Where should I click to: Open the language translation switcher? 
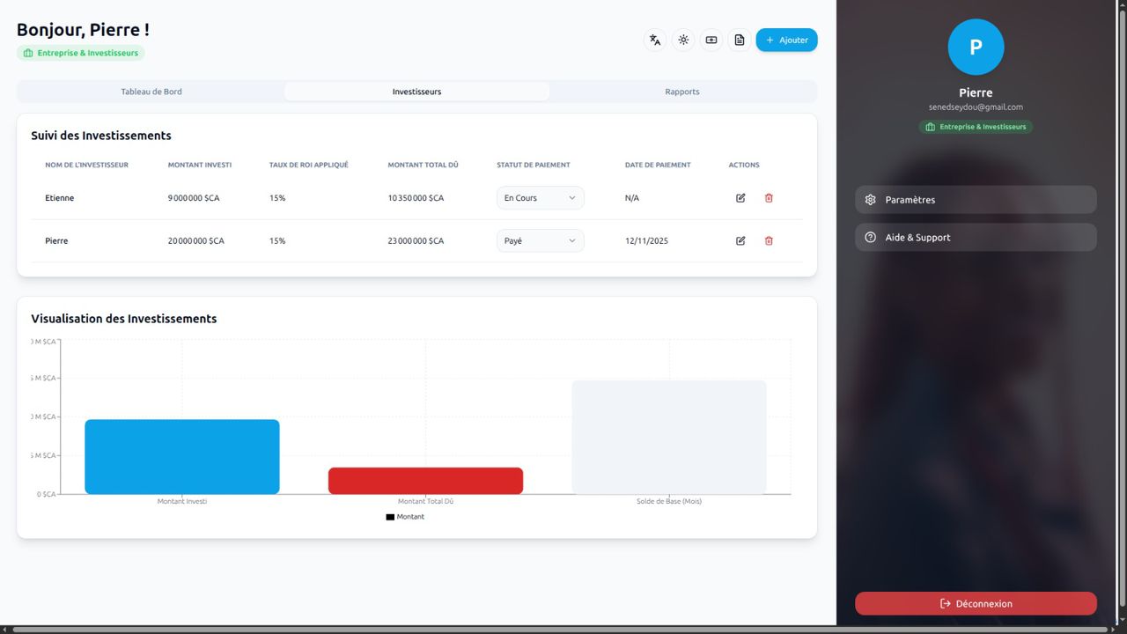pyautogui.click(x=655, y=40)
